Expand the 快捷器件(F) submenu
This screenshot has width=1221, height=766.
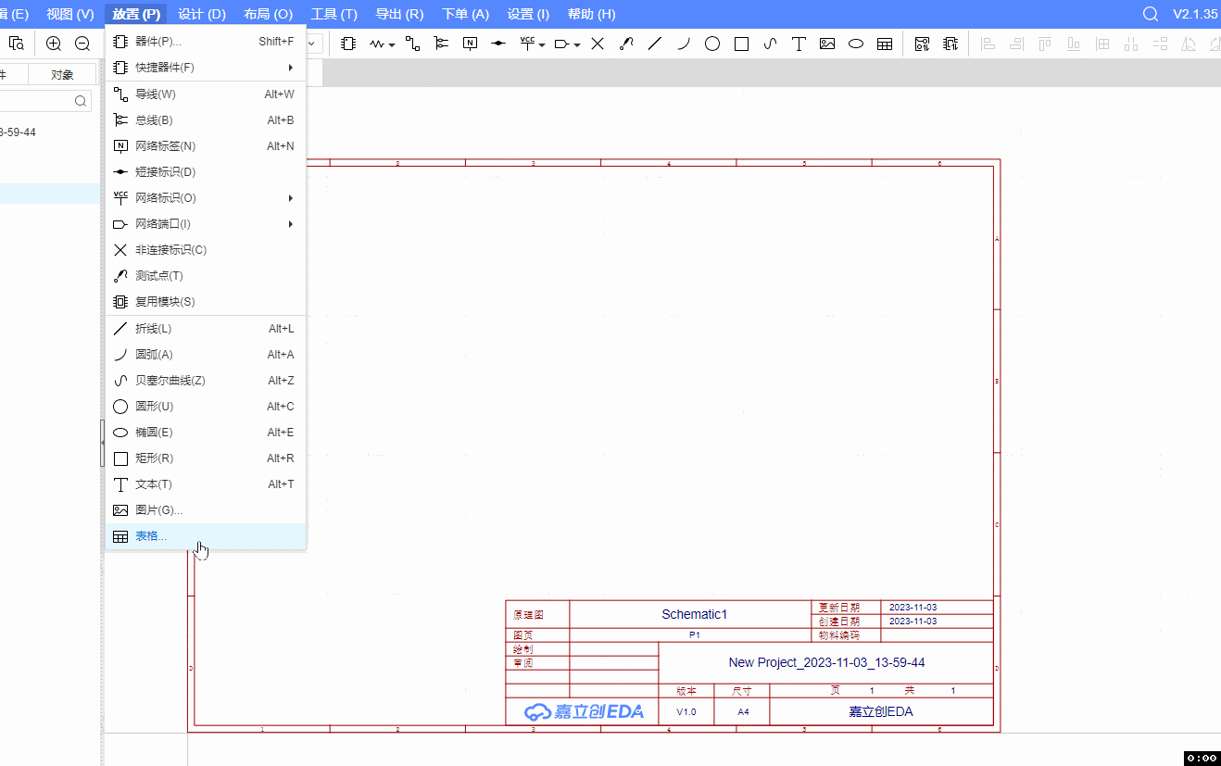tap(206, 68)
